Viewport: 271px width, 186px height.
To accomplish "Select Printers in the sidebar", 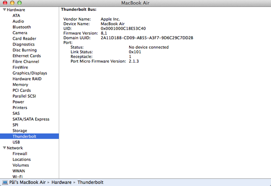I will tap(20, 108).
